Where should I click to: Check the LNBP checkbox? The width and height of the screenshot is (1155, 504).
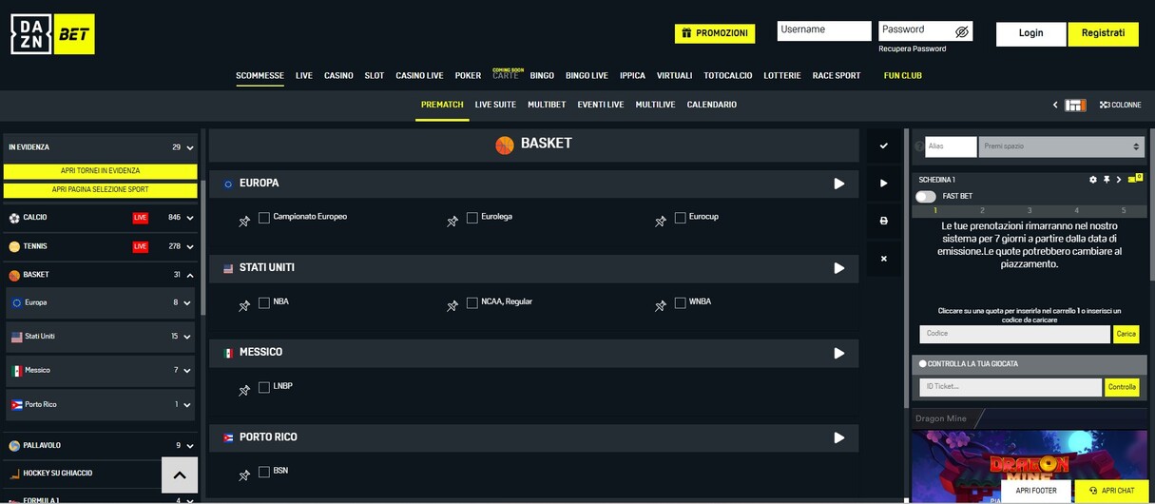point(264,387)
